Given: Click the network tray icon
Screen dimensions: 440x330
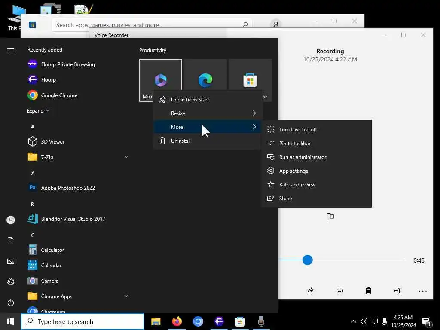Looking at the screenshot, I should point(374,321).
